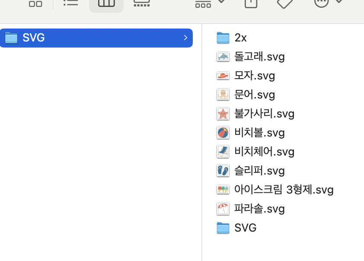This screenshot has height=261, width=364.
Task: Select file 불가사리.svg
Action: click(x=264, y=114)
